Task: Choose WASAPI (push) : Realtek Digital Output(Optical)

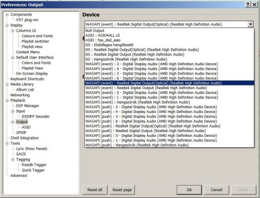Action: coord(170,126)
